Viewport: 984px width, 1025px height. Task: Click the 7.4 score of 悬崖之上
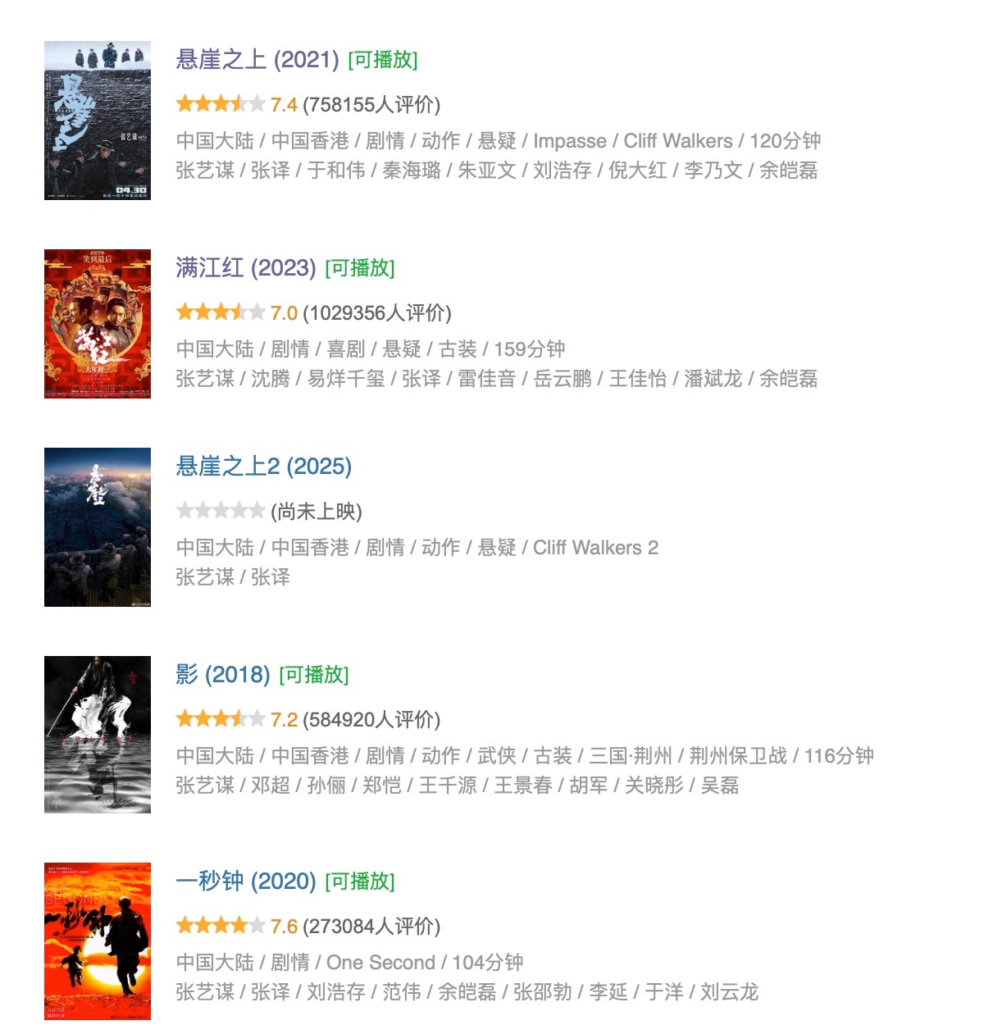284,105
